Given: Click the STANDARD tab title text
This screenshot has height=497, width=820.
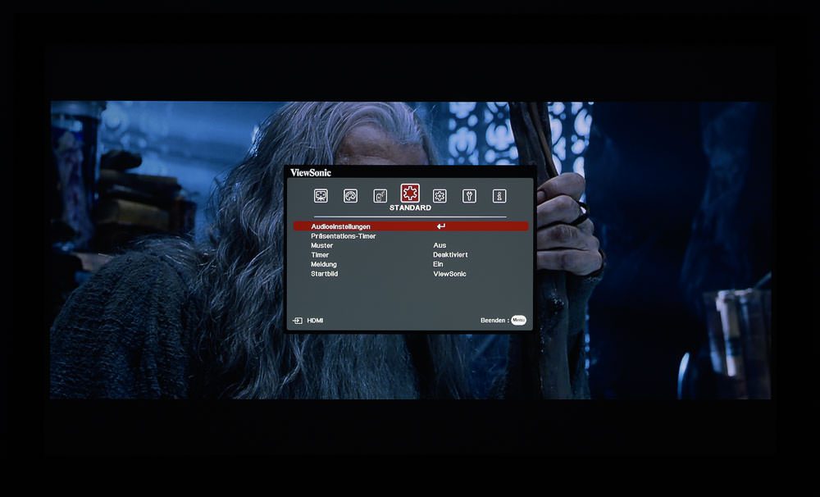Looking at the screenshot, I should 410,207.
